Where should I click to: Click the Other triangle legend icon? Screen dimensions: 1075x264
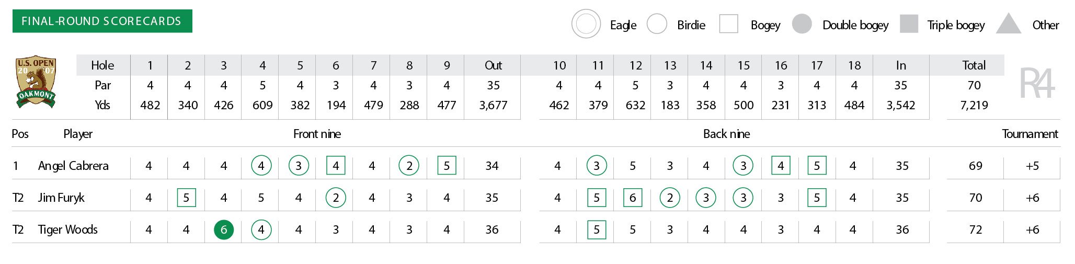(1009, 24)
